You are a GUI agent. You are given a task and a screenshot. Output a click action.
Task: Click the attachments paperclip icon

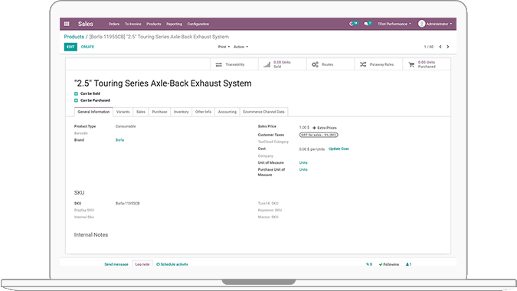[368, 264]
